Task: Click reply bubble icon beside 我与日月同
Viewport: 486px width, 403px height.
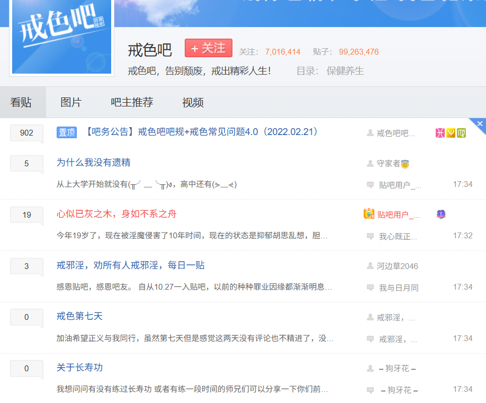Action: point(370,288)
